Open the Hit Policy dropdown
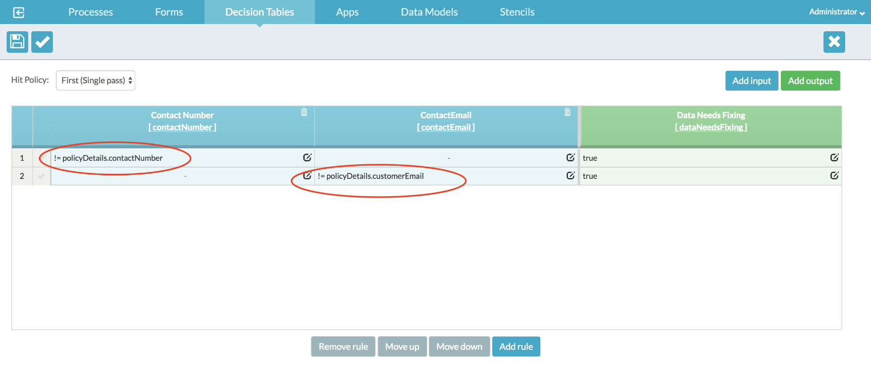Screen dimensions: 871x375 95,80
